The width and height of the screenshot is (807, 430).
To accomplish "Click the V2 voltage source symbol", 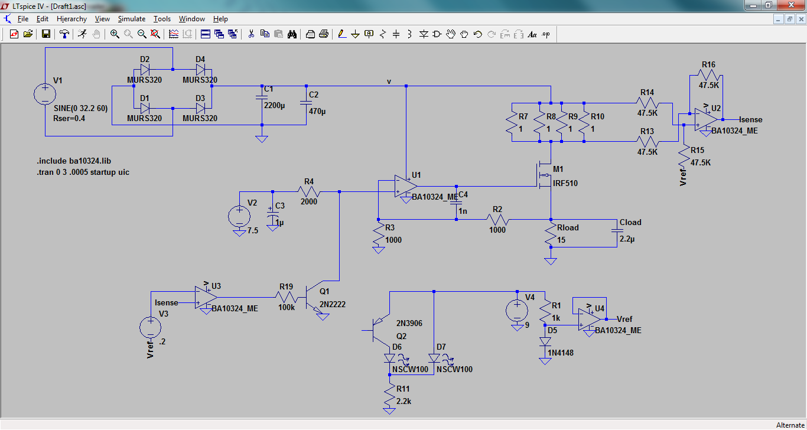I will [x=239, y=216].
